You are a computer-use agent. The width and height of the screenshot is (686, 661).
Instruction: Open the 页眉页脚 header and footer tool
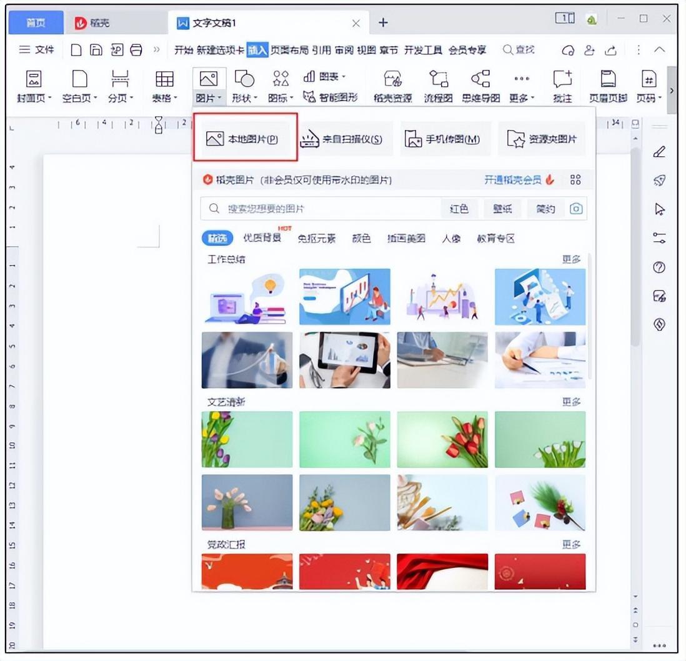[607, 86]
